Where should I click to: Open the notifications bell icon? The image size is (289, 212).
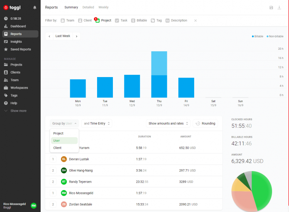pyautogui.click(x=35, y=8)
